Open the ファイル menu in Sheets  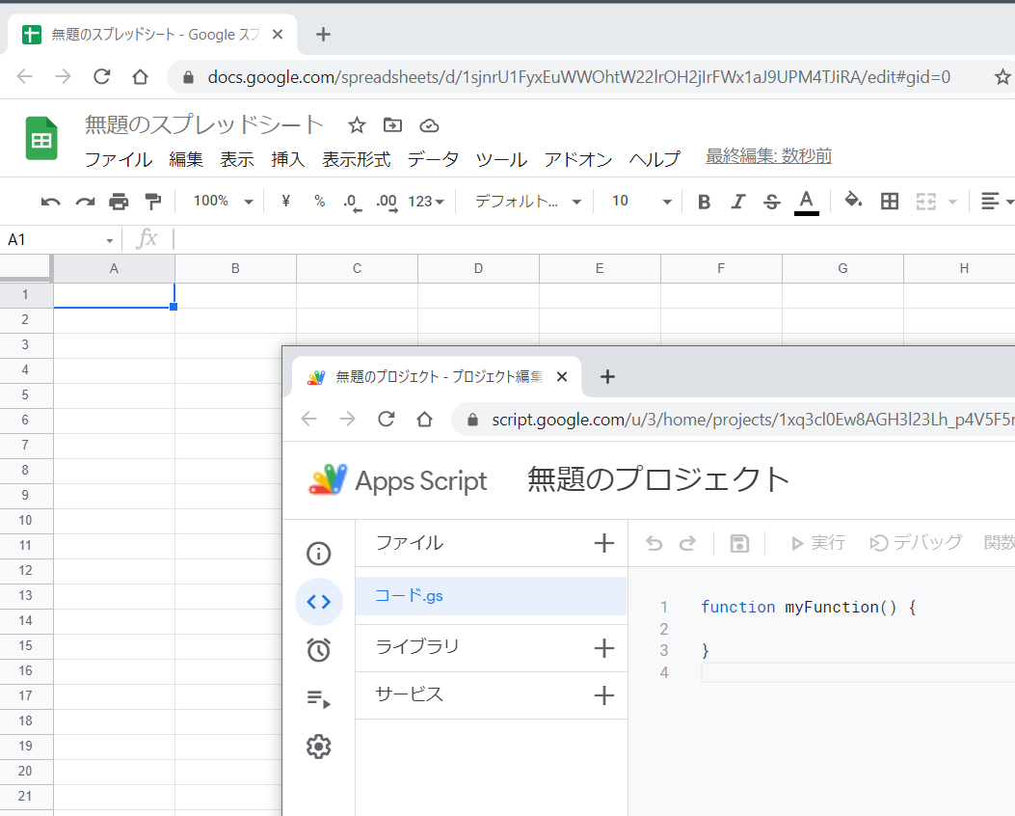[119, 159]
